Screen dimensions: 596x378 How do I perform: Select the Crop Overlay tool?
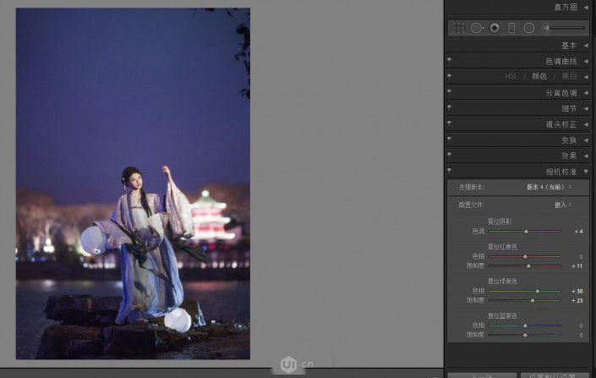pyautogui.click(x=458, y=28)
